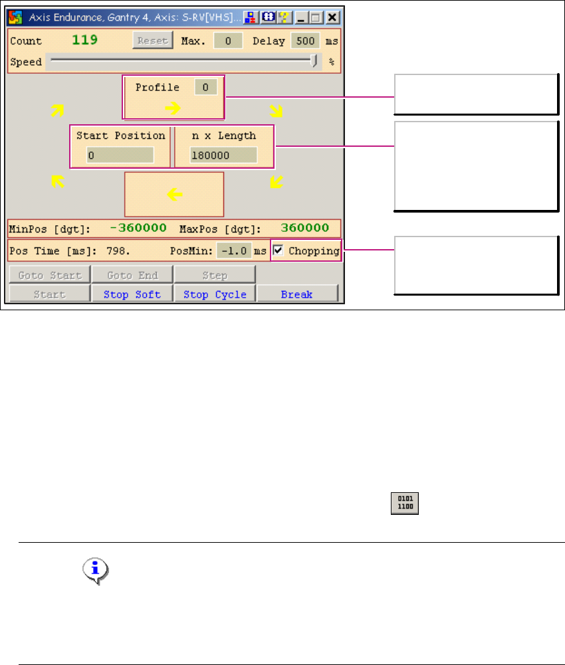Viewport: 565px width, 665px height.
Task: Click the Reset count button
Action: coord(153,41)
